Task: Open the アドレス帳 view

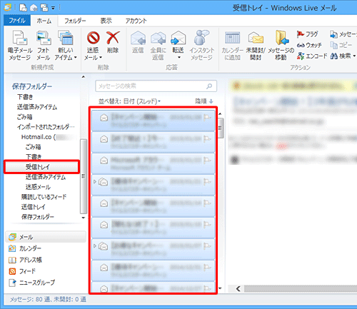Action: click(25, 260)
